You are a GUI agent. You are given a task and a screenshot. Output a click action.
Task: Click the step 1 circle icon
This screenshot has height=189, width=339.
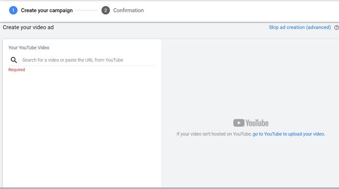point(13,10)
